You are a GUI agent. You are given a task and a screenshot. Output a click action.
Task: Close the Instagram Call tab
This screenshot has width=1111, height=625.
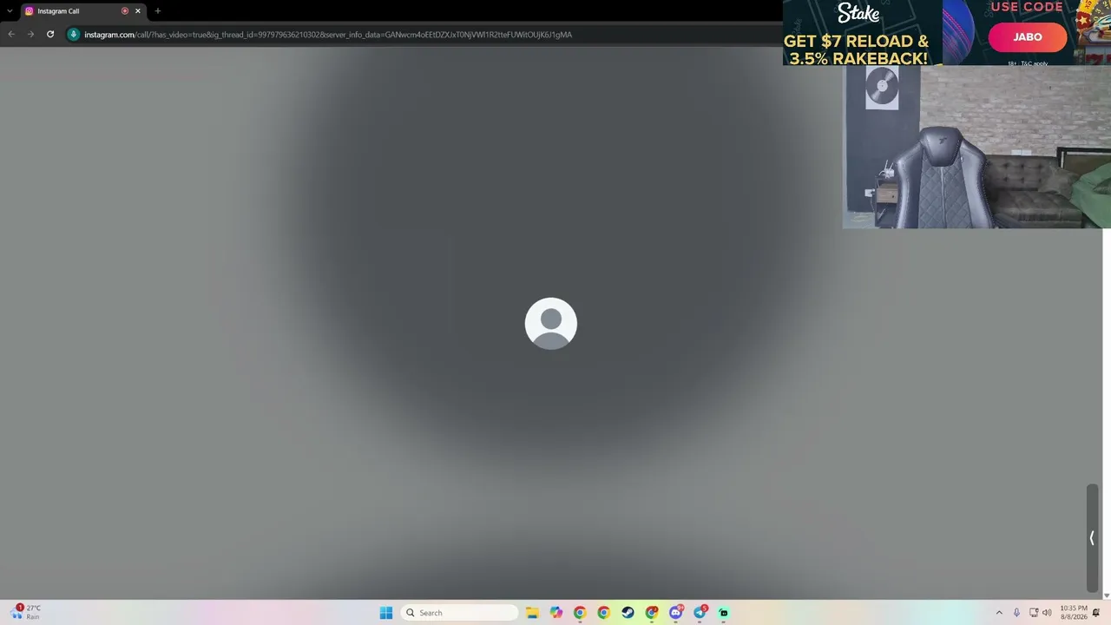(x=137, y=11)
